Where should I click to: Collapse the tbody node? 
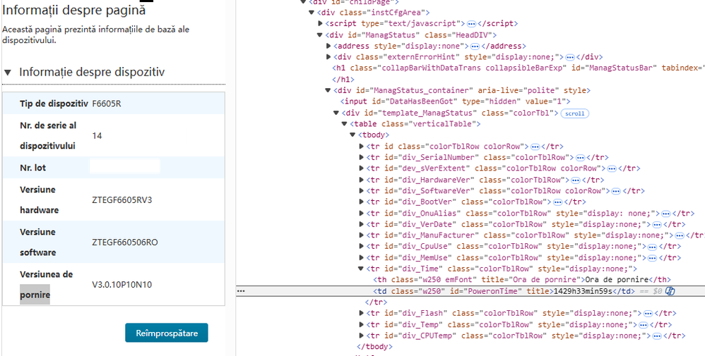(x=353, y=135)
